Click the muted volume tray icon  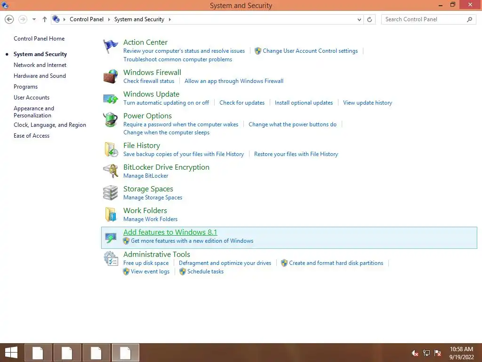(x=415, y=353)
